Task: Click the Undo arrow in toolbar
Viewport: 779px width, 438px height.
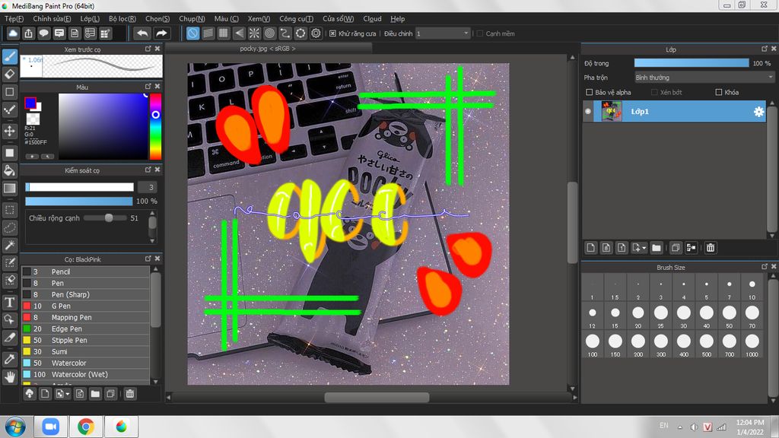Action: [x=142, y=33]
